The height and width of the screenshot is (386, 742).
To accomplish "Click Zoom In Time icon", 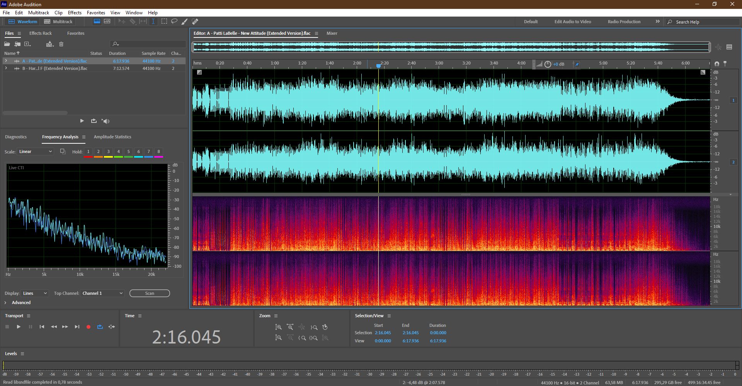I will pyautogui.click(x=290, y=327).
